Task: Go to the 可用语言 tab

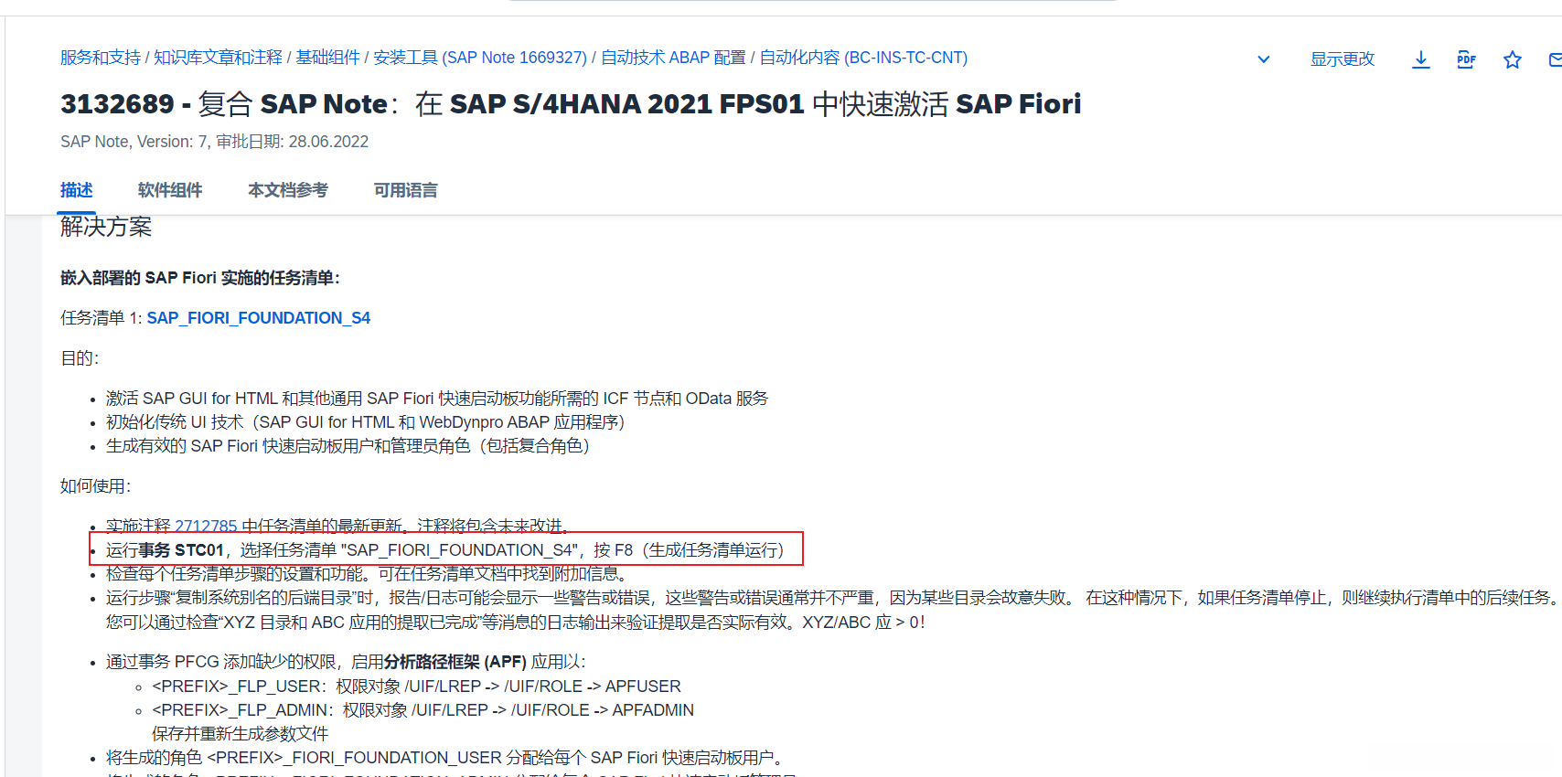Action: 406,190
